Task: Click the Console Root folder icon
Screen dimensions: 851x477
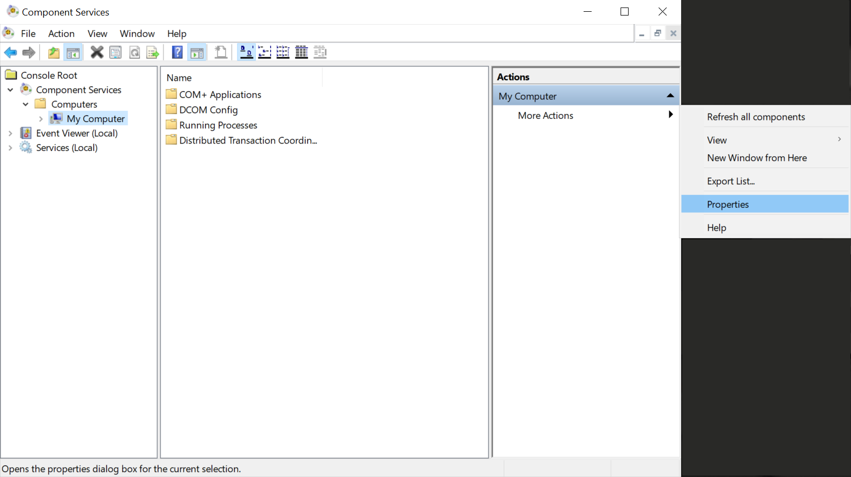Action: coord(11,74)
